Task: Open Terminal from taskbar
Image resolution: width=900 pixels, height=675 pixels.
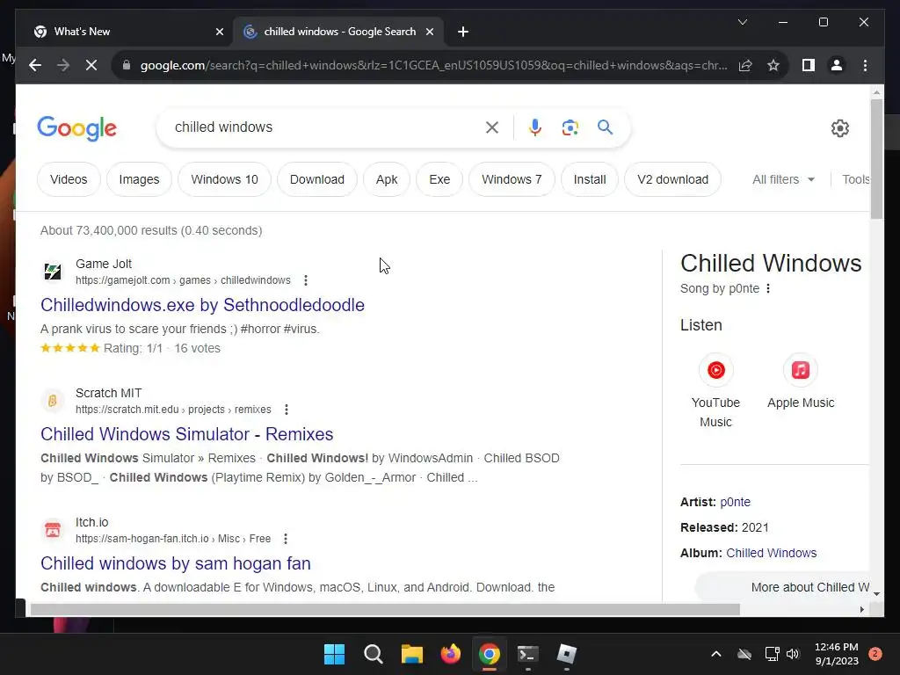Action: [x=528, y=654]
